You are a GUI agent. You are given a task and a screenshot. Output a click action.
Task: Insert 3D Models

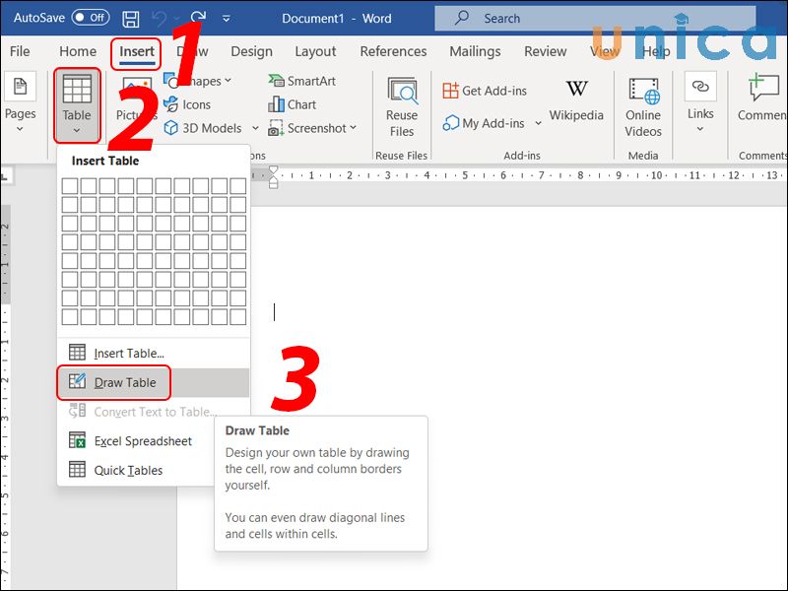(204, 128)
